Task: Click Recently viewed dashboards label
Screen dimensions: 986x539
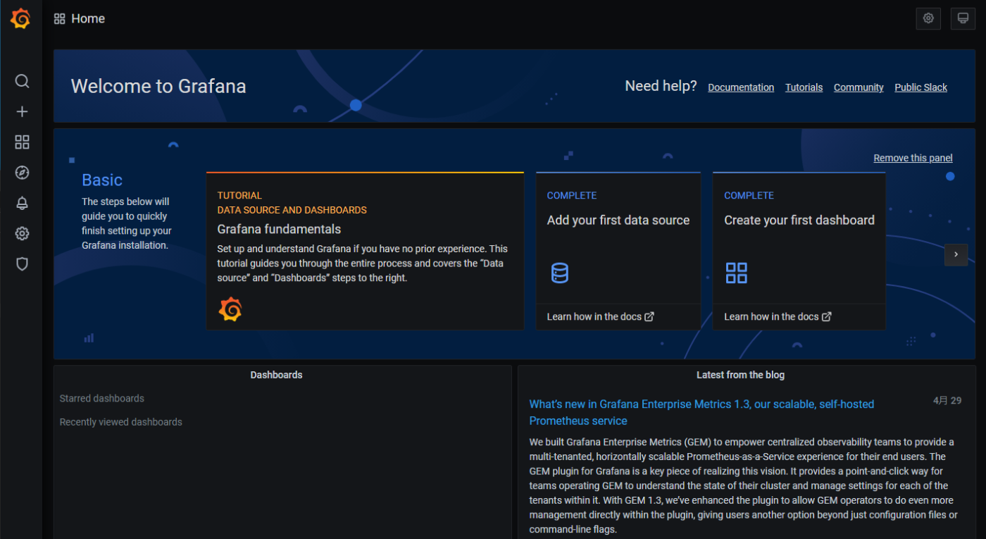Action: [120, 422]
